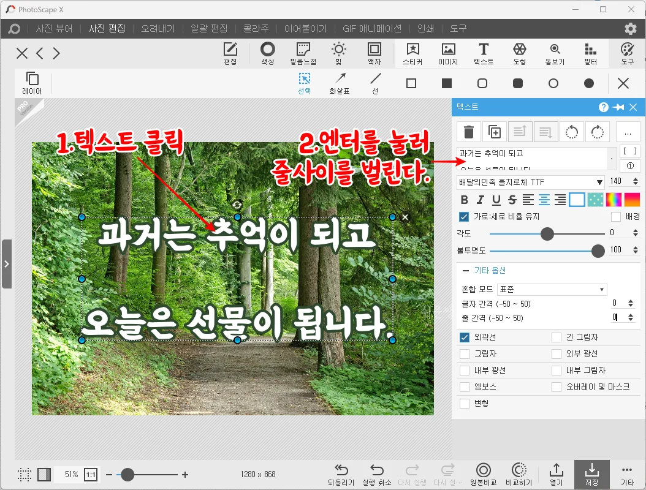The image size is (646, 490).
Task: Open the 스티커 (Sticker) tool
Action: click(x=412, y=53)
